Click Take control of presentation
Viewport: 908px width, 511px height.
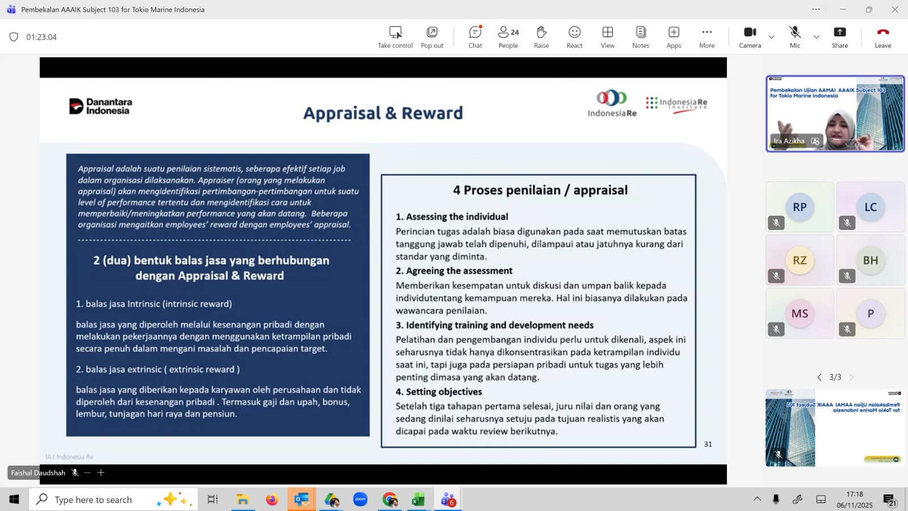(x=395, y=37)
